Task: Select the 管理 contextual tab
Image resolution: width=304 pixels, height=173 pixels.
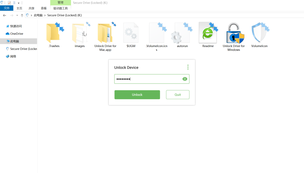Action: (60, 3)
